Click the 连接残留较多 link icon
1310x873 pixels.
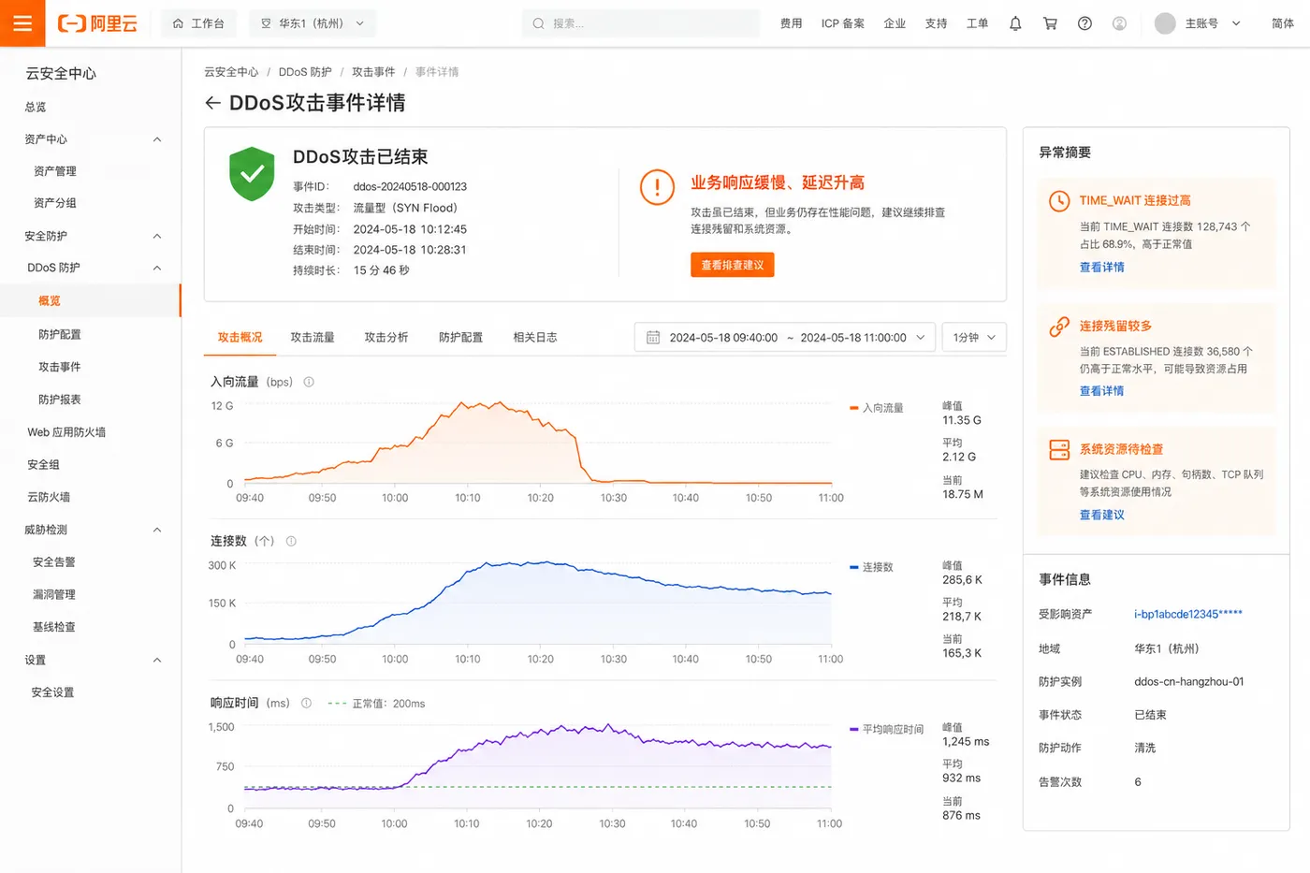point(1059,327)
